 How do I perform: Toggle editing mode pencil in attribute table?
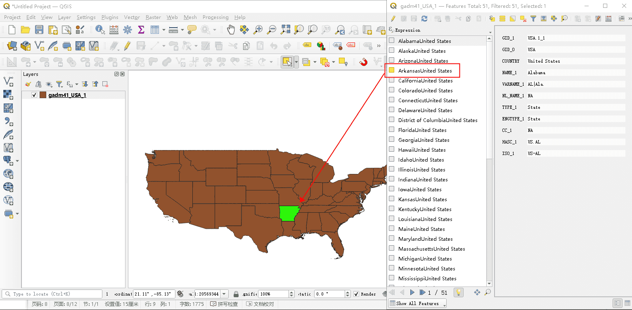[x=393, y=18]
